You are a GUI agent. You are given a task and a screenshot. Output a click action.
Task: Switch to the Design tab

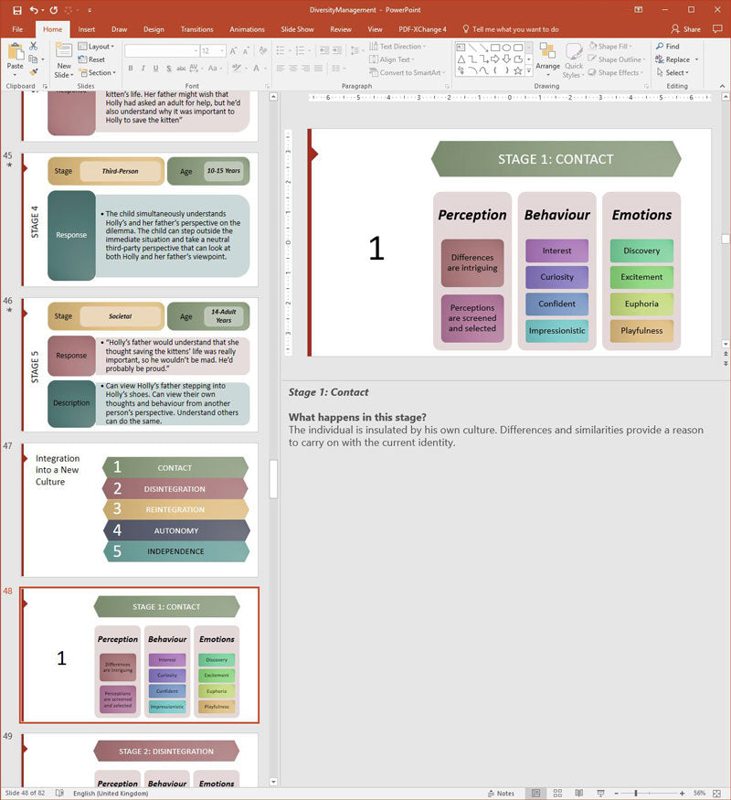[x=154, y=29]
